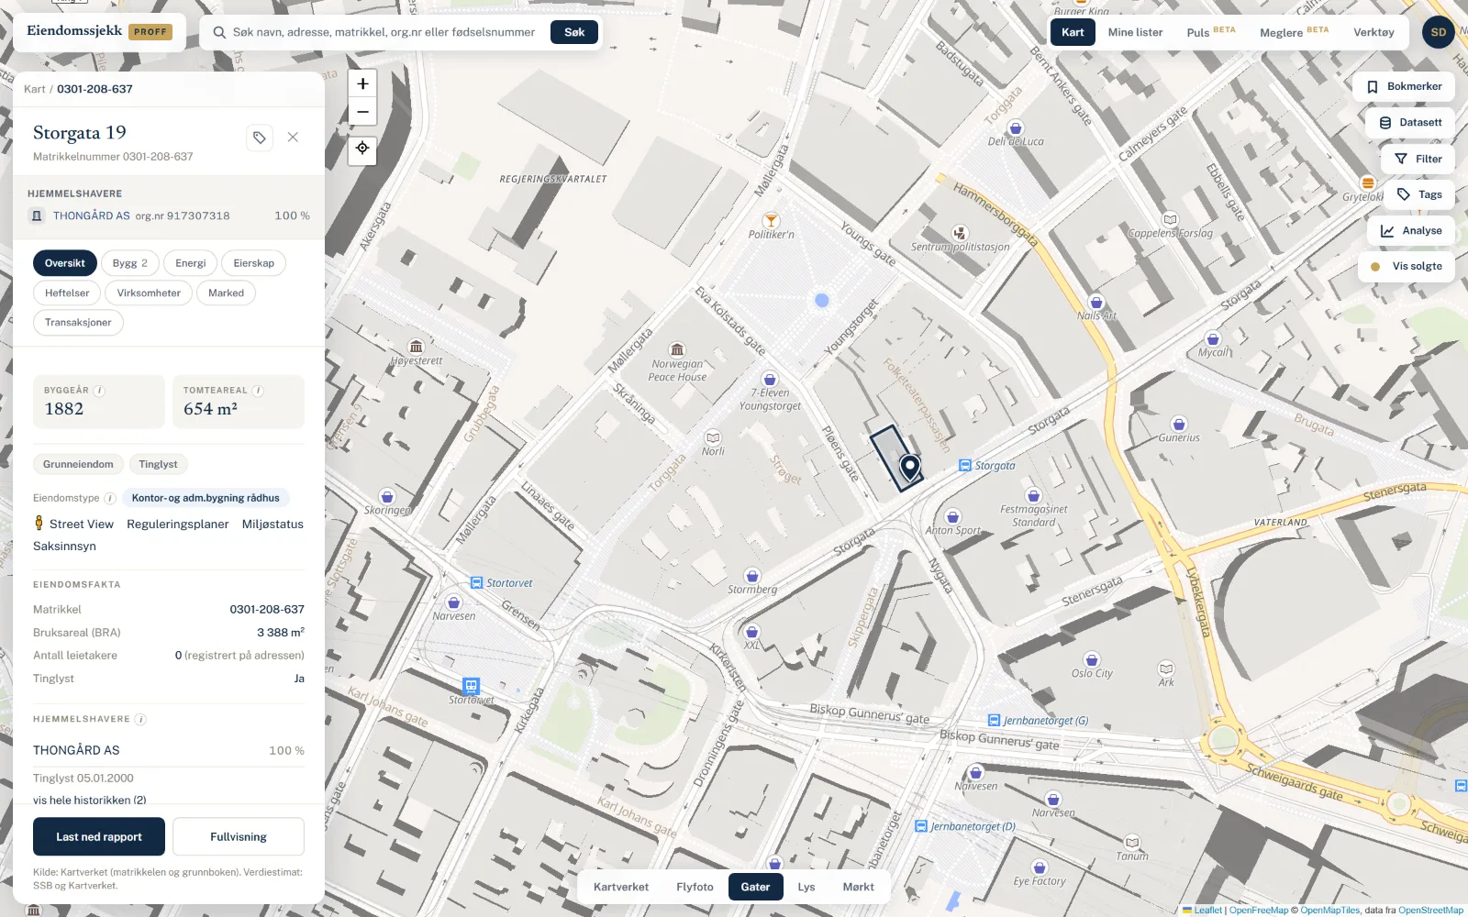Image resolution: width=1468 pixels, height=917 pixels.
Task: Open the Datasett panel
Action: click(1410, 122)
